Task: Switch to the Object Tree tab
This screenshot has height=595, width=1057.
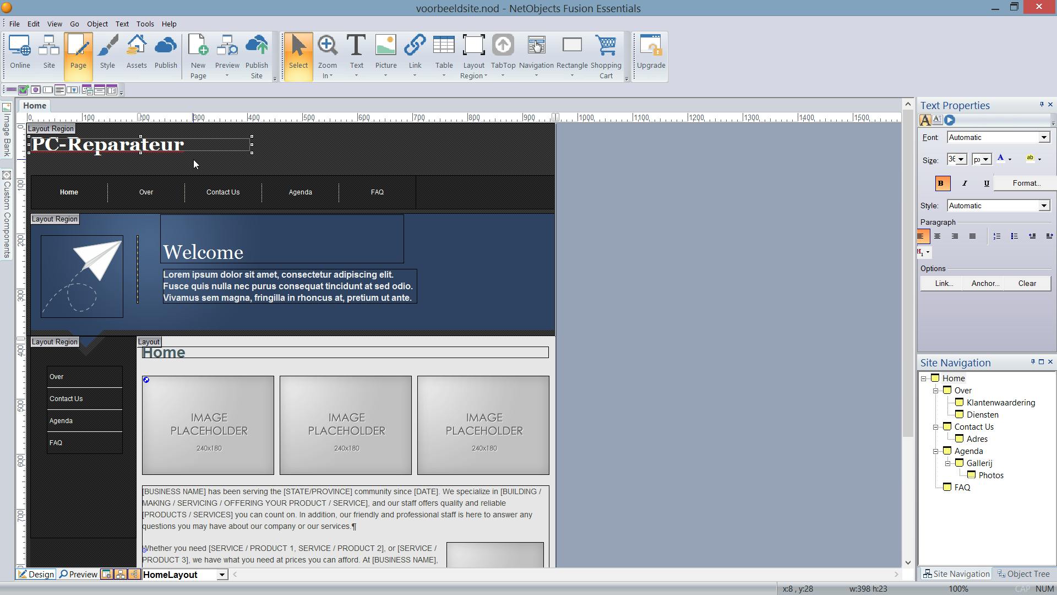Action: click(1023, 574)
